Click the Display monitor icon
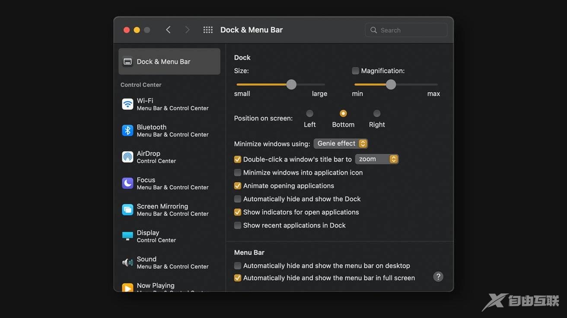 pos(127,236)
